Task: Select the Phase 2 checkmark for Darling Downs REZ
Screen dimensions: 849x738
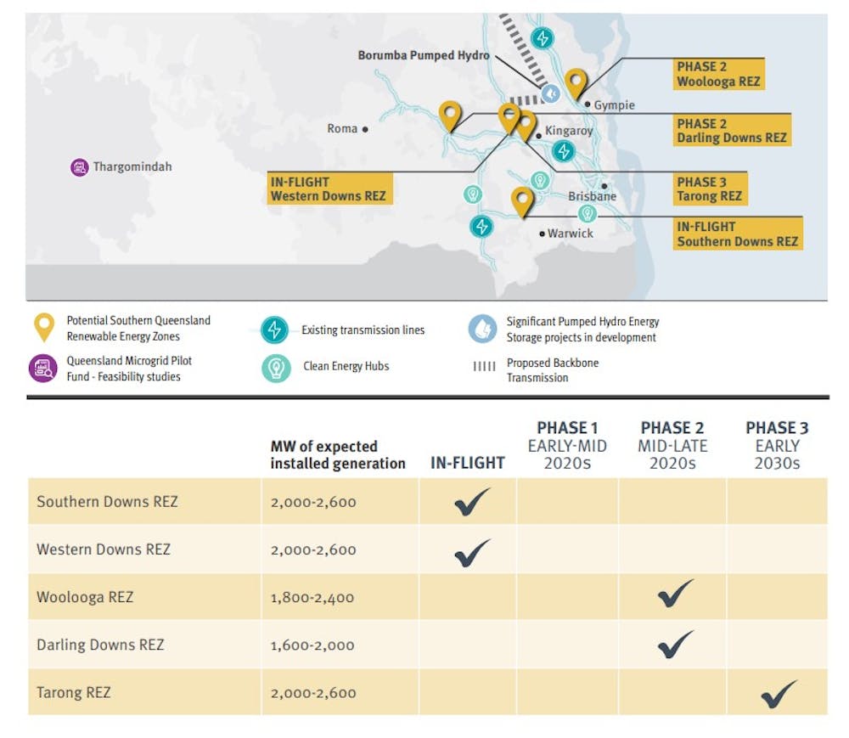Action: 675,644
